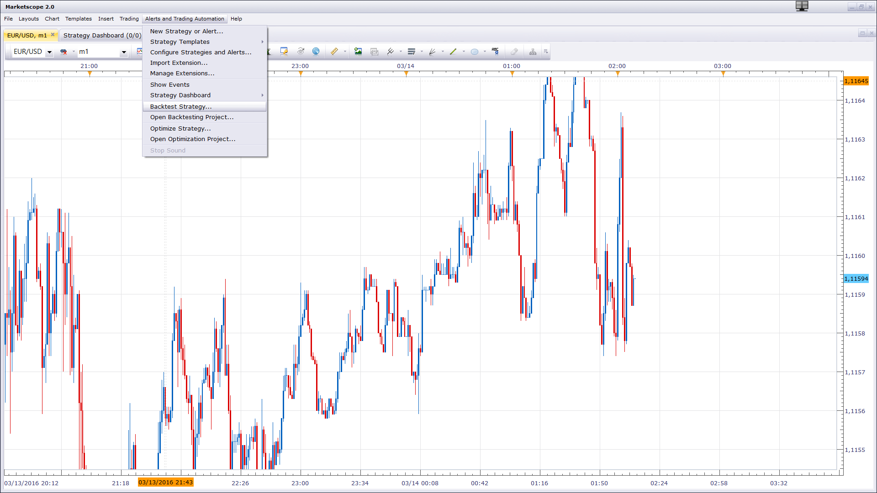The height and width of the screenshot is (493, 877).
Task: Click blue 1,11594 current price label
Action: tap(856, 278)
